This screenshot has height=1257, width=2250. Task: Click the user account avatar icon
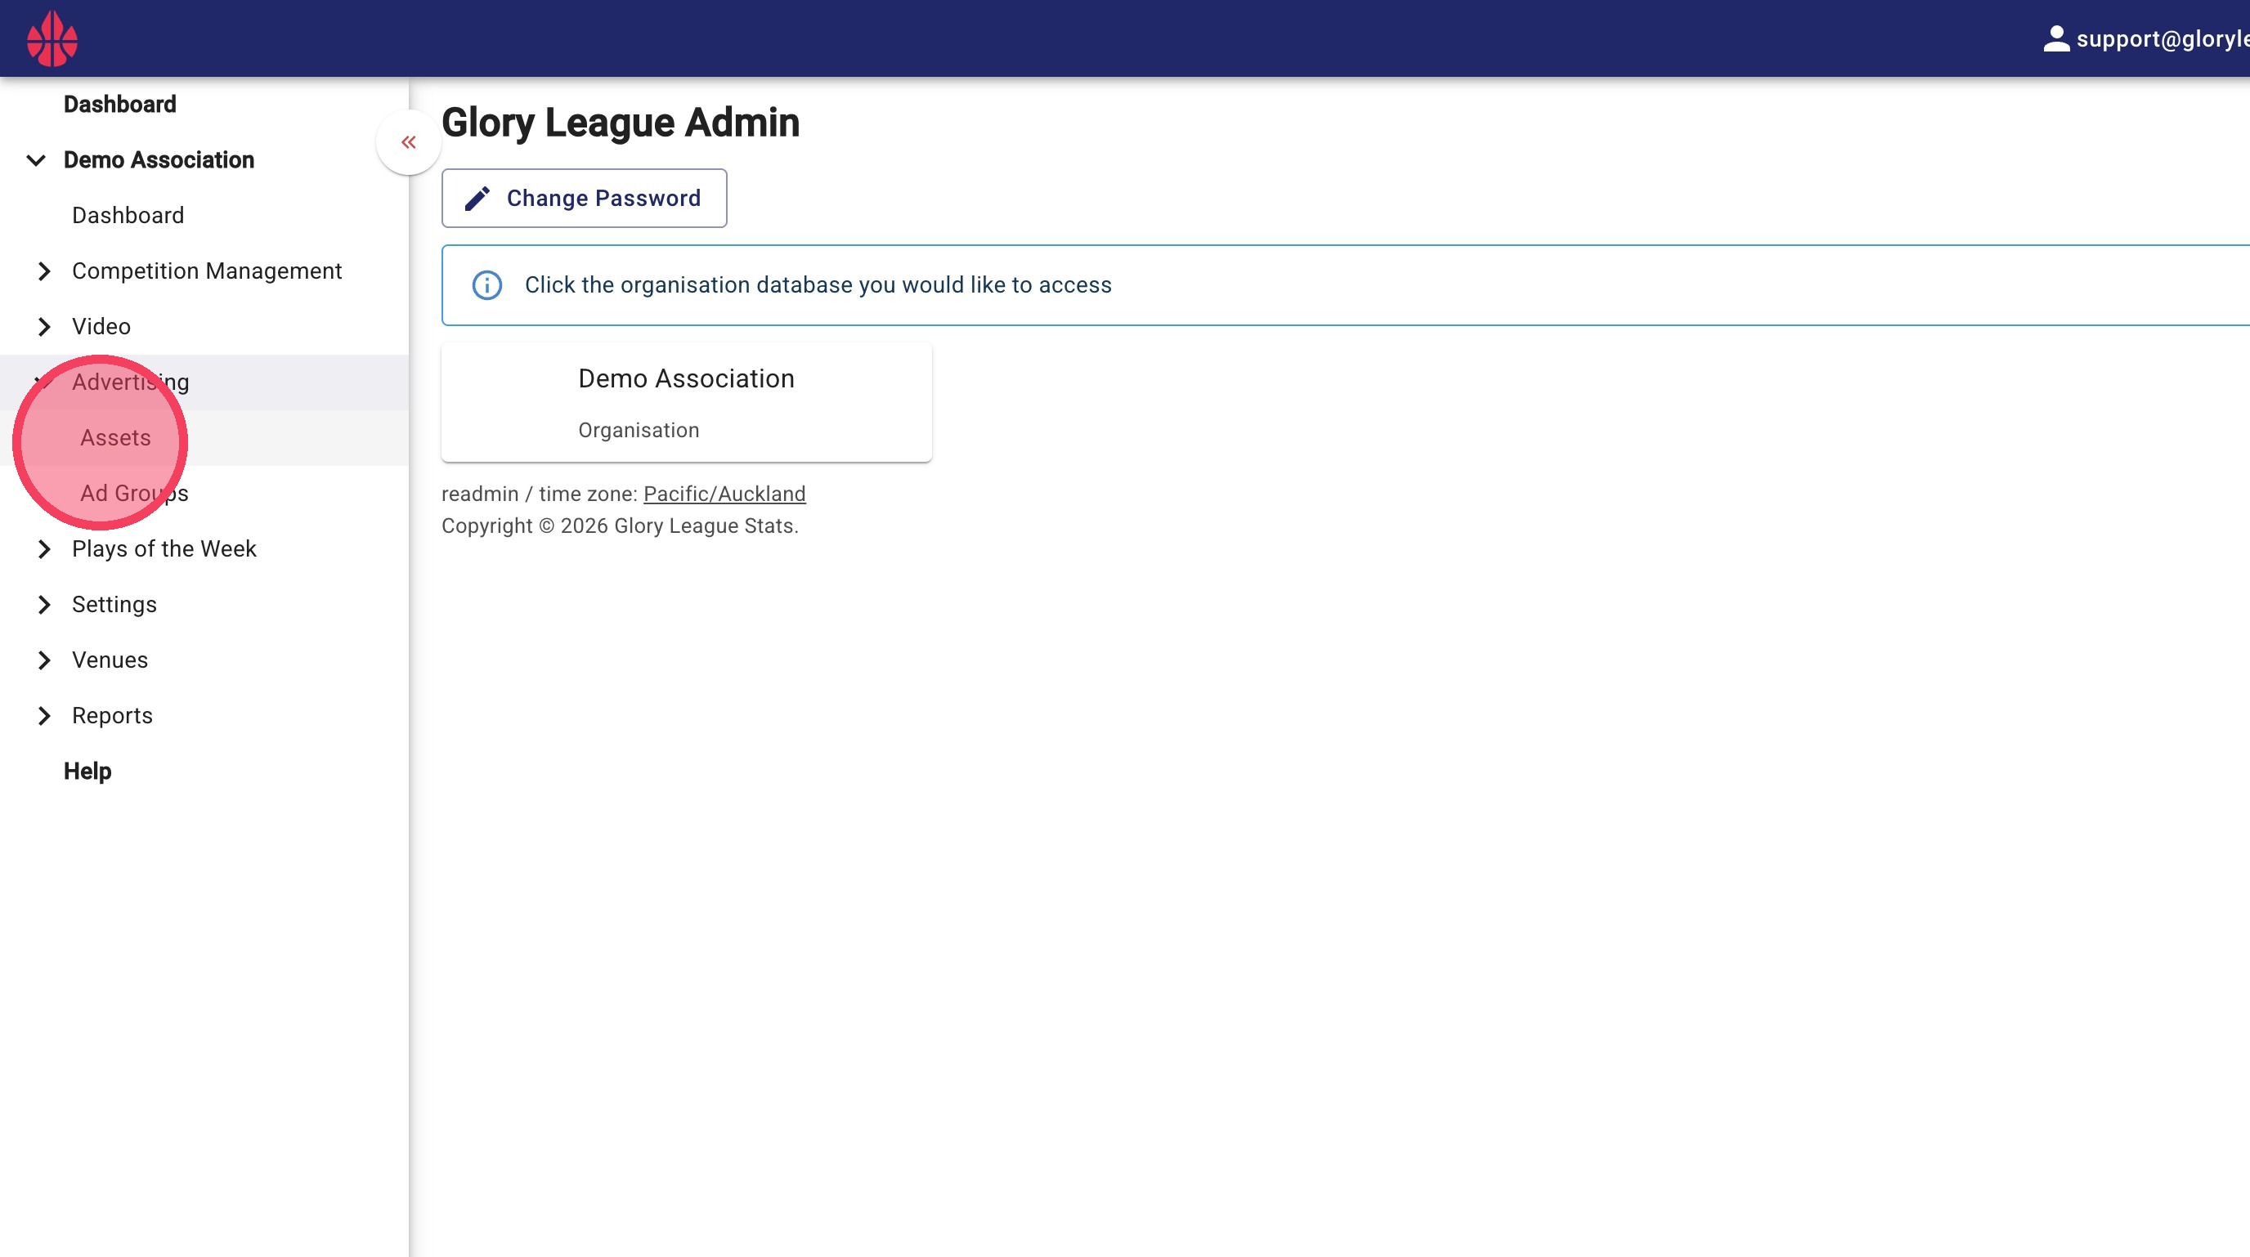tap(2056, 38)
